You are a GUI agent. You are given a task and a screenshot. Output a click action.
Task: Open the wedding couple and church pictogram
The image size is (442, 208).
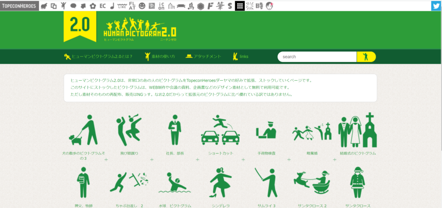click(357, 129)
